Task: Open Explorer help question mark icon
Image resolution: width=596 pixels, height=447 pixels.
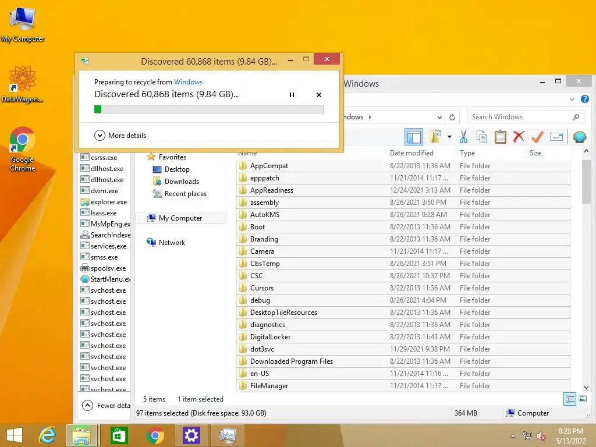Action: click(584, 99)
